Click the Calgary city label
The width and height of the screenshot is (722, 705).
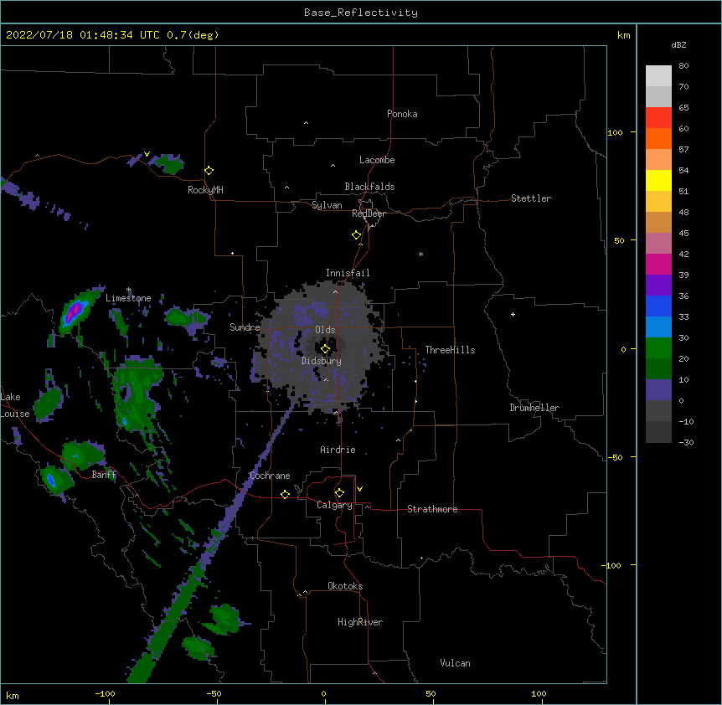(x=334, y=505)
